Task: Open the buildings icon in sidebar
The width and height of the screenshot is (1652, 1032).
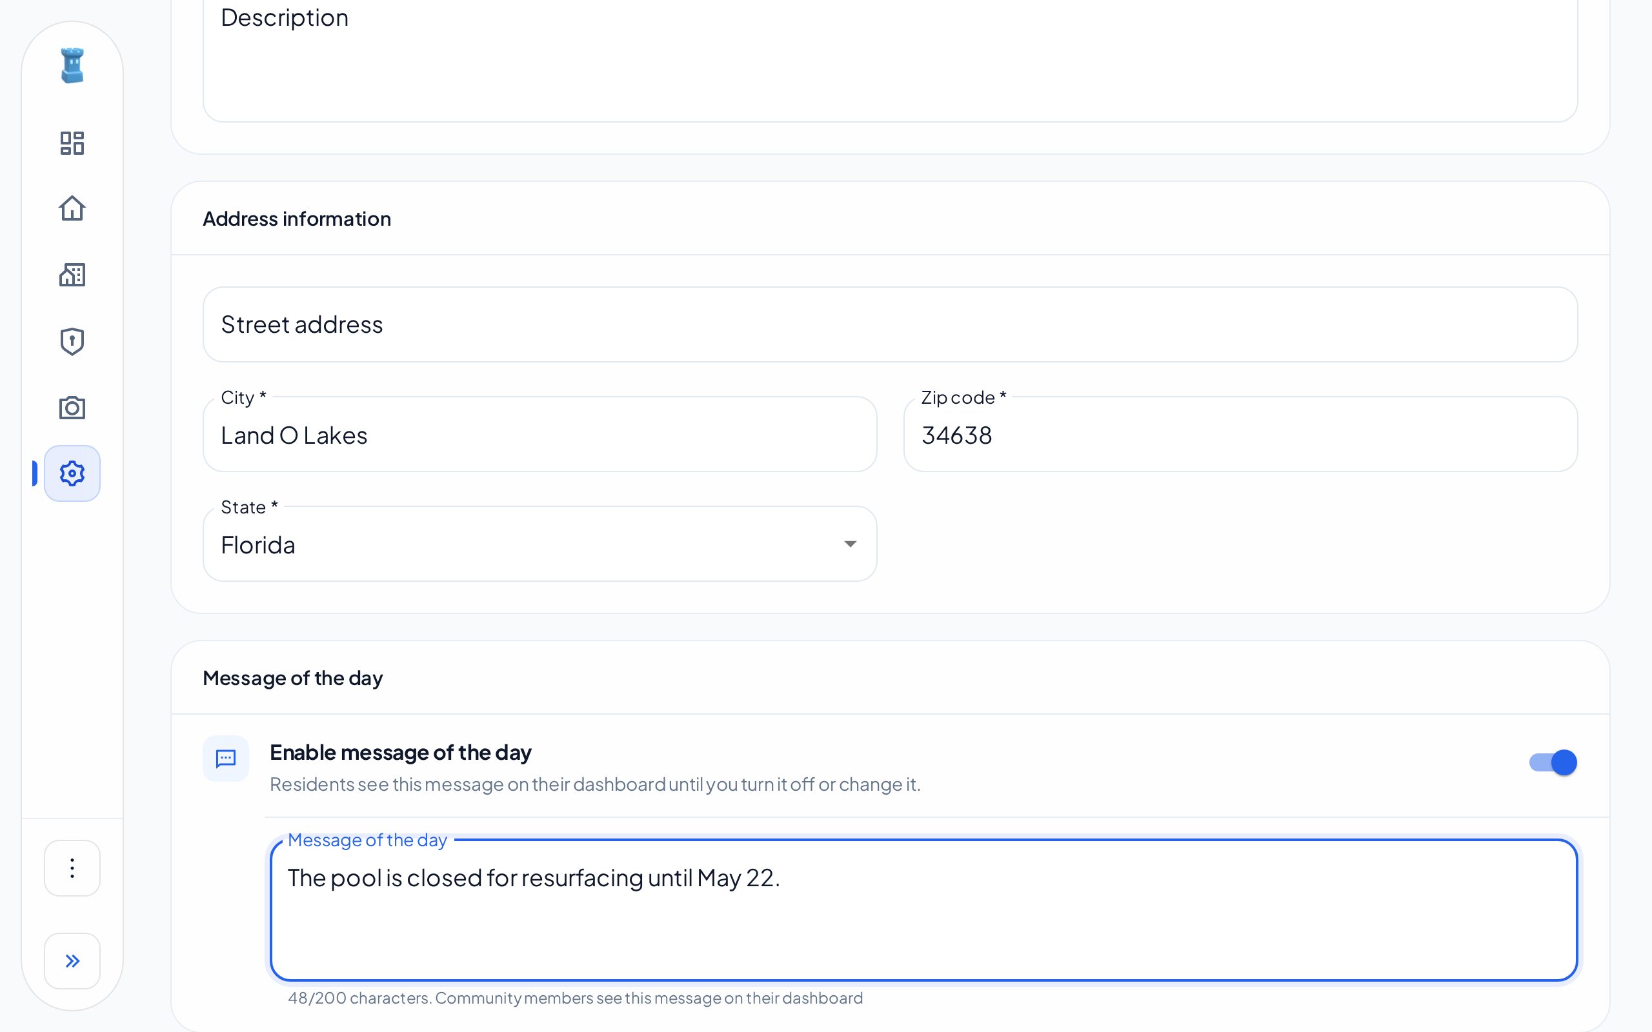Action: click(72, 274)
